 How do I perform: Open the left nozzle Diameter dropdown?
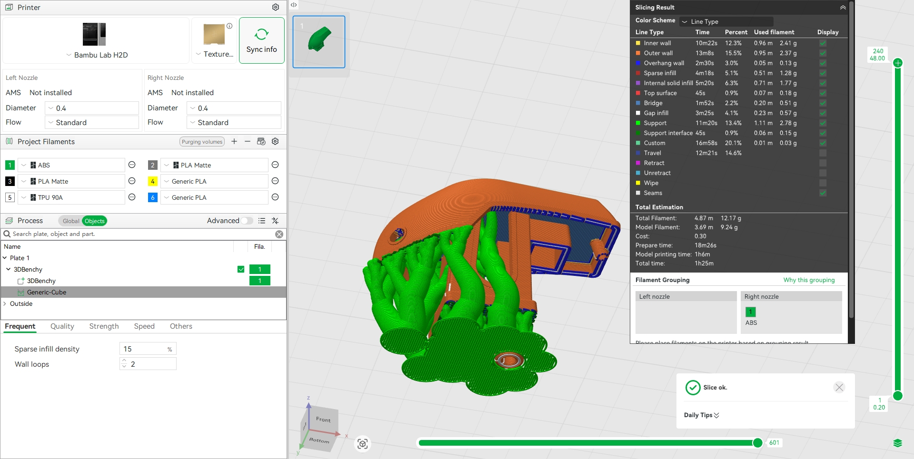pos(92,108)
